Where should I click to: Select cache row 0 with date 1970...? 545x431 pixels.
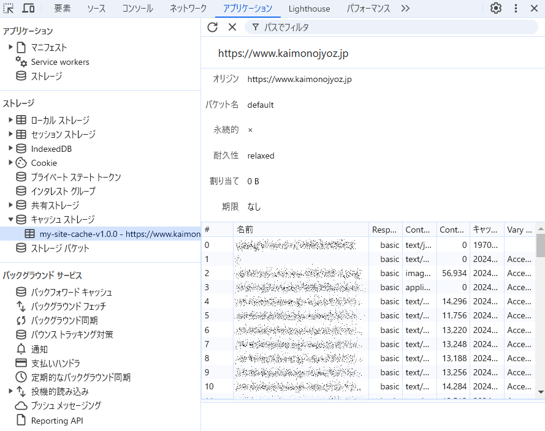[368, 245]
